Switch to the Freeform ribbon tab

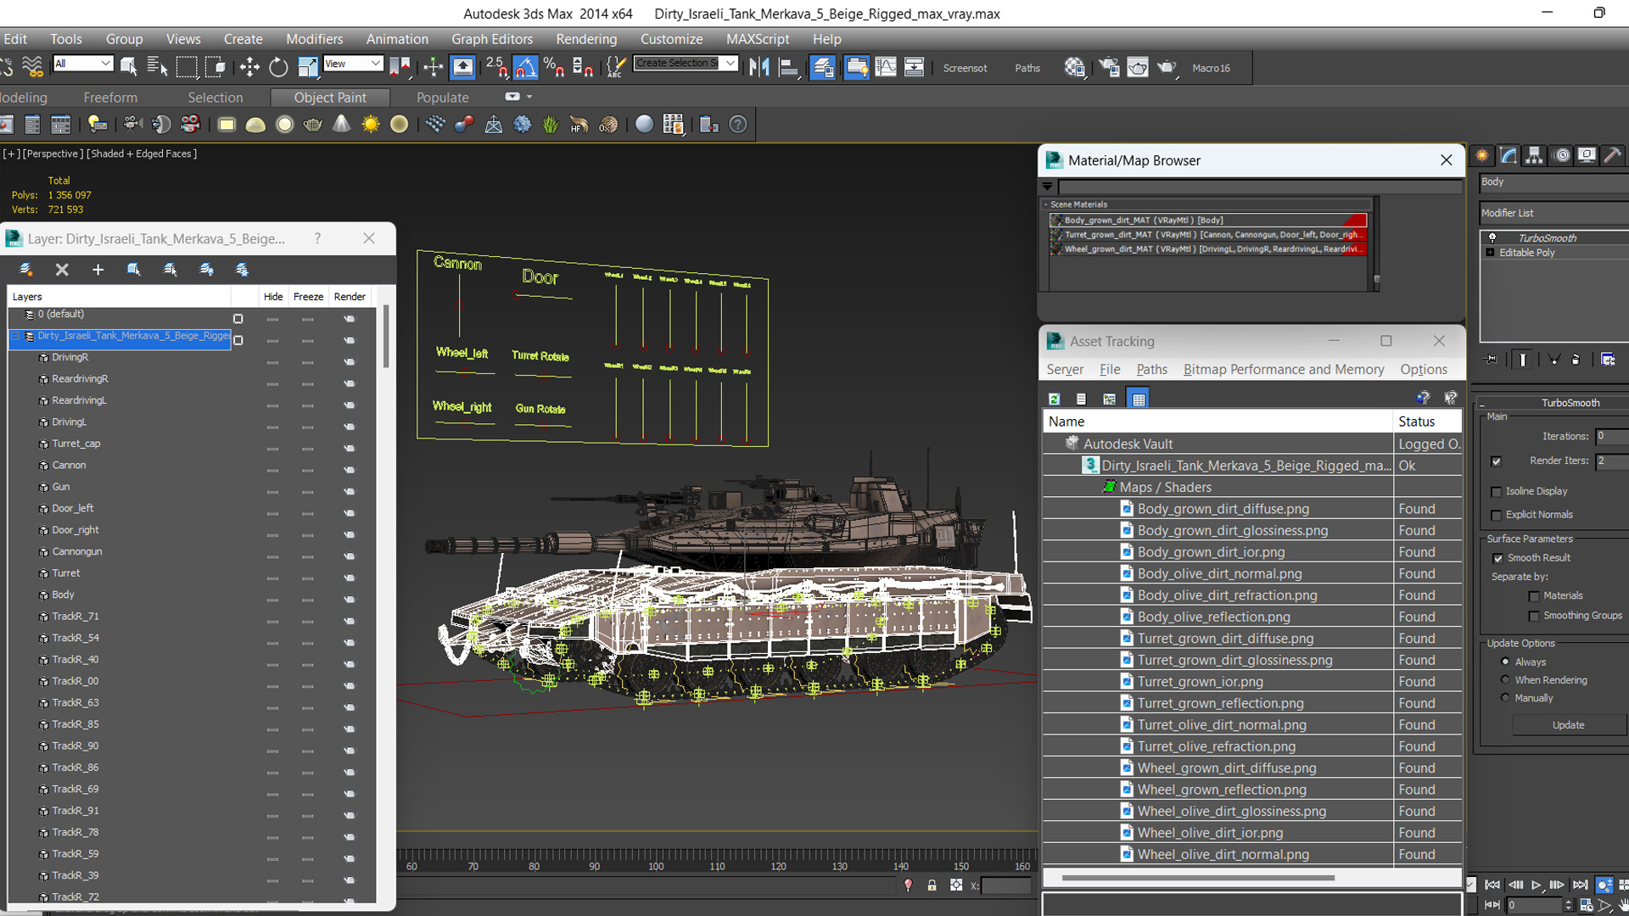(x=110, y=98)
